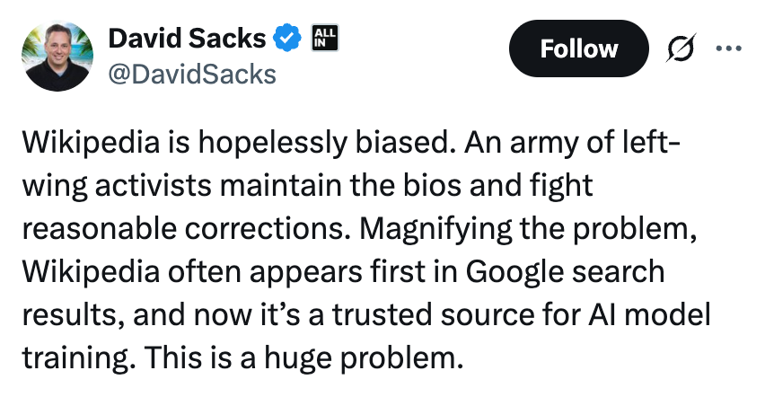765x397 pixels.
Task: Open the David Sacks display name link
Action: click(x=187, y=40)
